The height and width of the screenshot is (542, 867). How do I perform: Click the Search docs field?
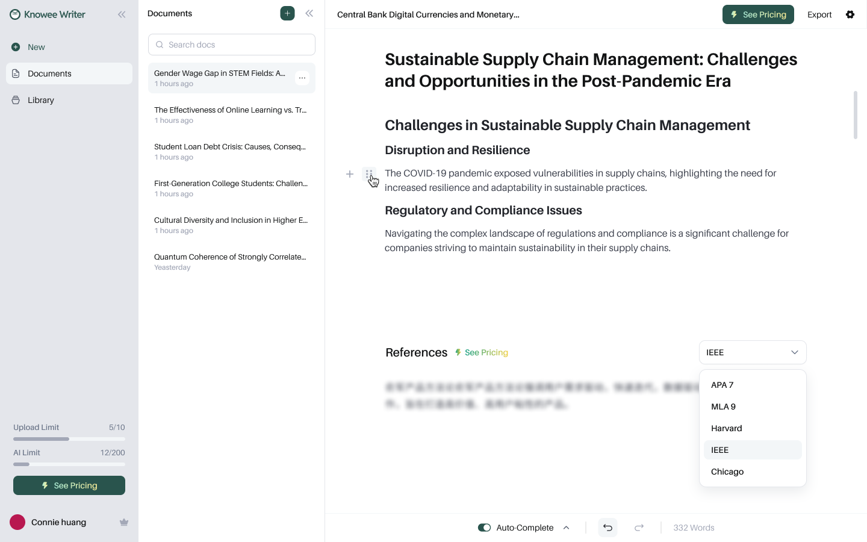point(232,45)
